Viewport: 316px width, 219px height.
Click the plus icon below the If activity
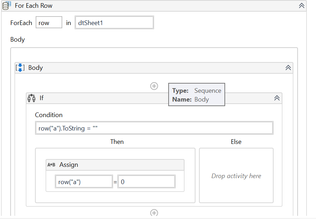154,213
